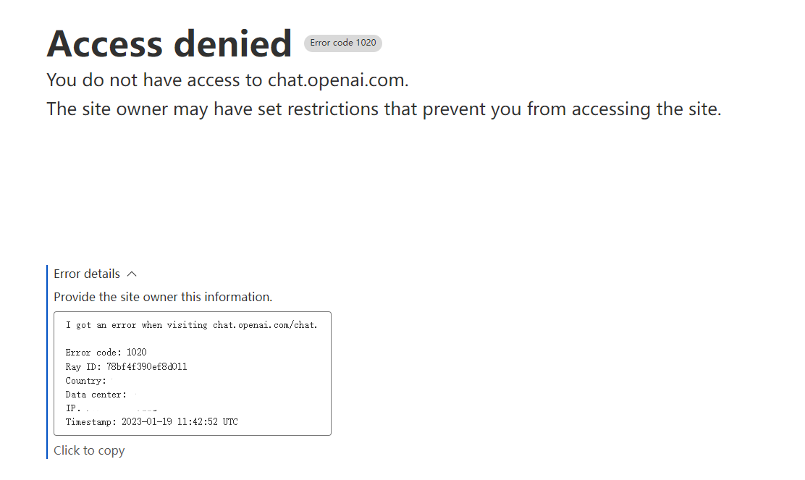Click the "Country:" line in details box
The image size is (805, 480).
tap(85, 381)
